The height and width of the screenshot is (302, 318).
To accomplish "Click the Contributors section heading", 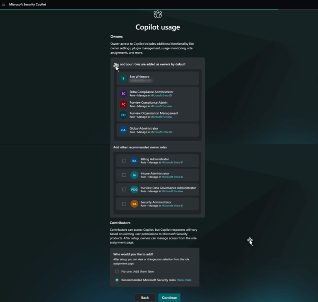I will [120, 223].
